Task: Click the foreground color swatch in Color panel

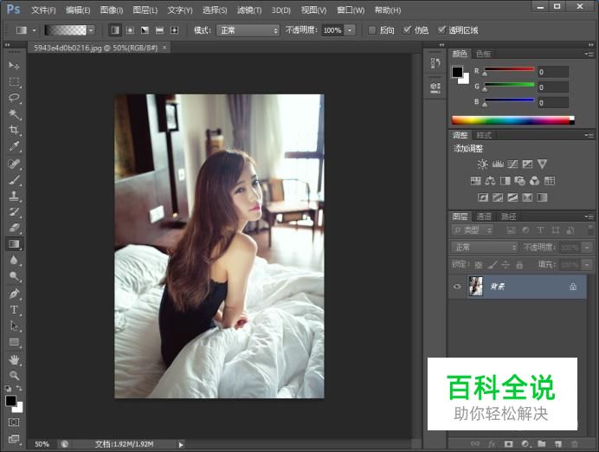Action: [456, 72]
